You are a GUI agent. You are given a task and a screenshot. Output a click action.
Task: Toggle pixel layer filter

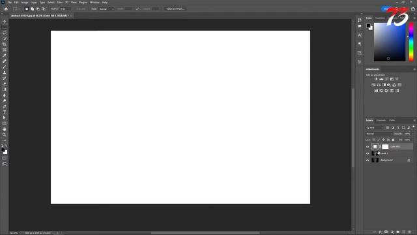pyautogui.click(x=388, y=128)
